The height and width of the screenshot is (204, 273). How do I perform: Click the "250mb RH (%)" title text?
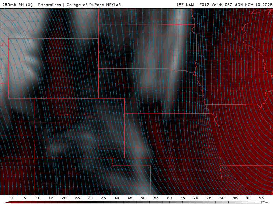17,5
